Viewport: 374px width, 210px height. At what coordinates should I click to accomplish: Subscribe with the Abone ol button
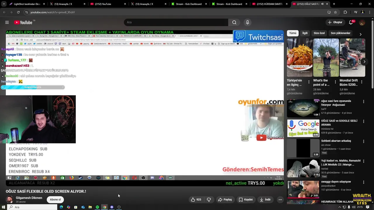(55, 200)
